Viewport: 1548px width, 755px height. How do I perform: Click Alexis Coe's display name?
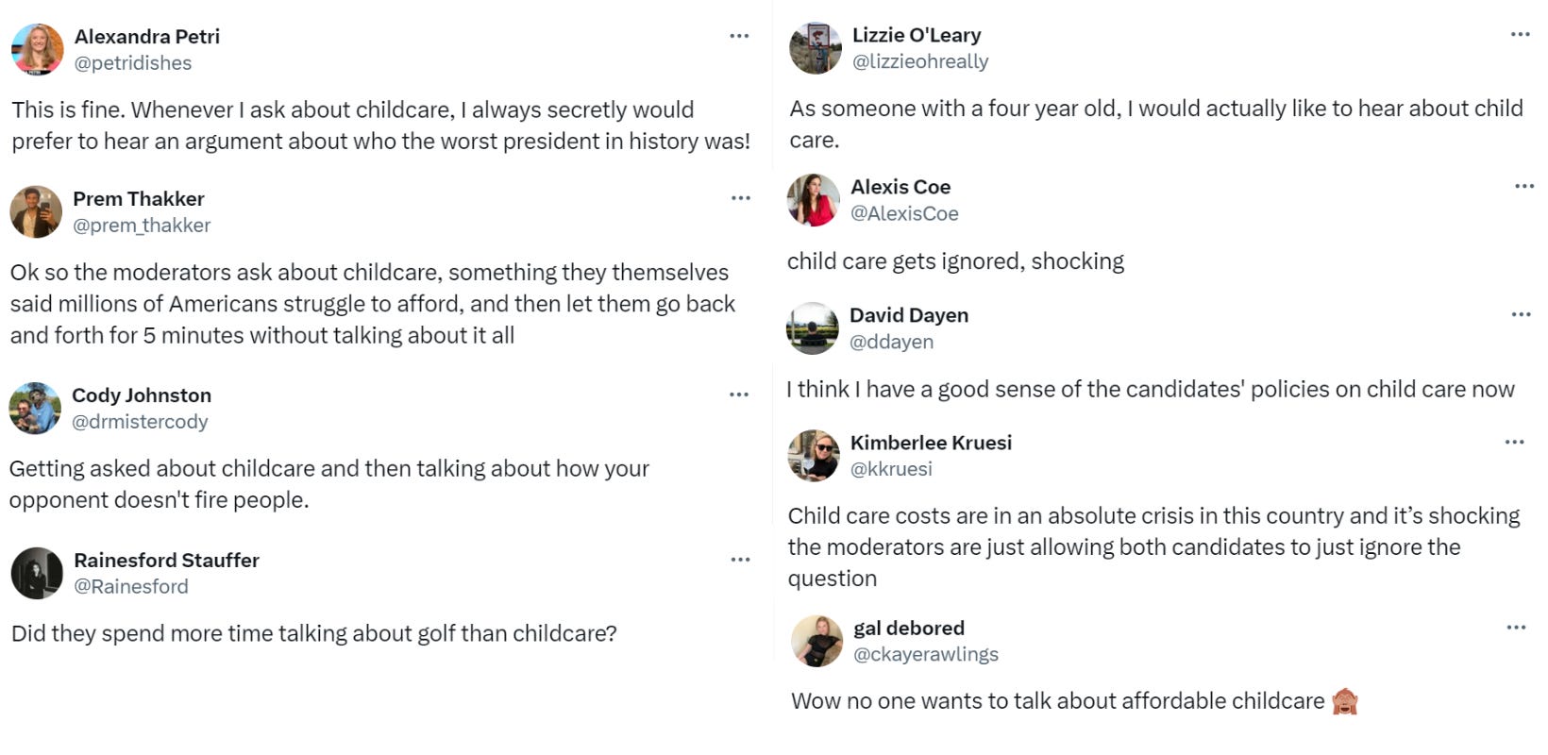[x=900, y=187]
